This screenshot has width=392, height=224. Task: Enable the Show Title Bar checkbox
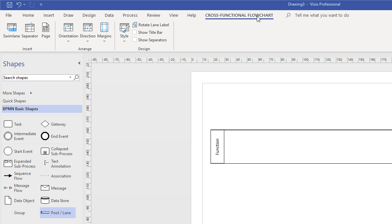click(135, 32)
